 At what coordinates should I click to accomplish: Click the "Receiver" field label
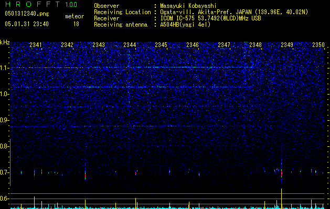click(x=107, y=18)
